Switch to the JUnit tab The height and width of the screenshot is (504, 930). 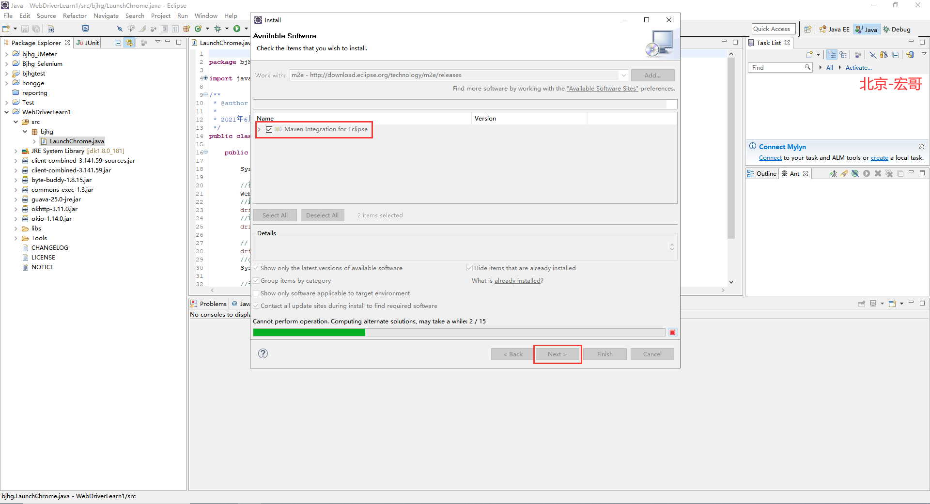coord(88,43)
